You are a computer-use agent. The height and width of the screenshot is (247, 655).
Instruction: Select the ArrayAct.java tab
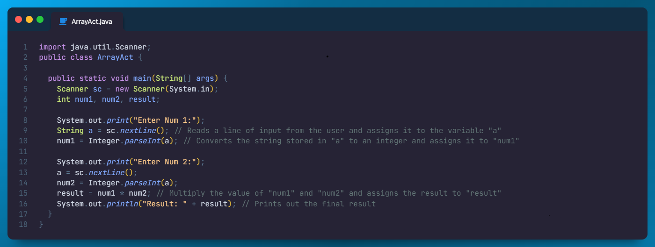[87, 21]
